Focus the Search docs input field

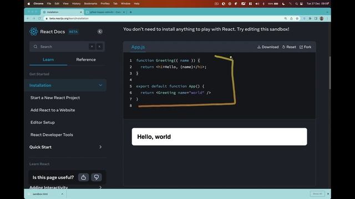[x=67, y=46]
